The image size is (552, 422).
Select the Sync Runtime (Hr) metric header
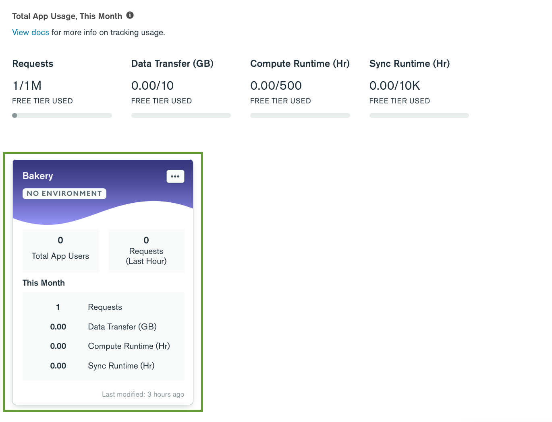coord(409,64)
